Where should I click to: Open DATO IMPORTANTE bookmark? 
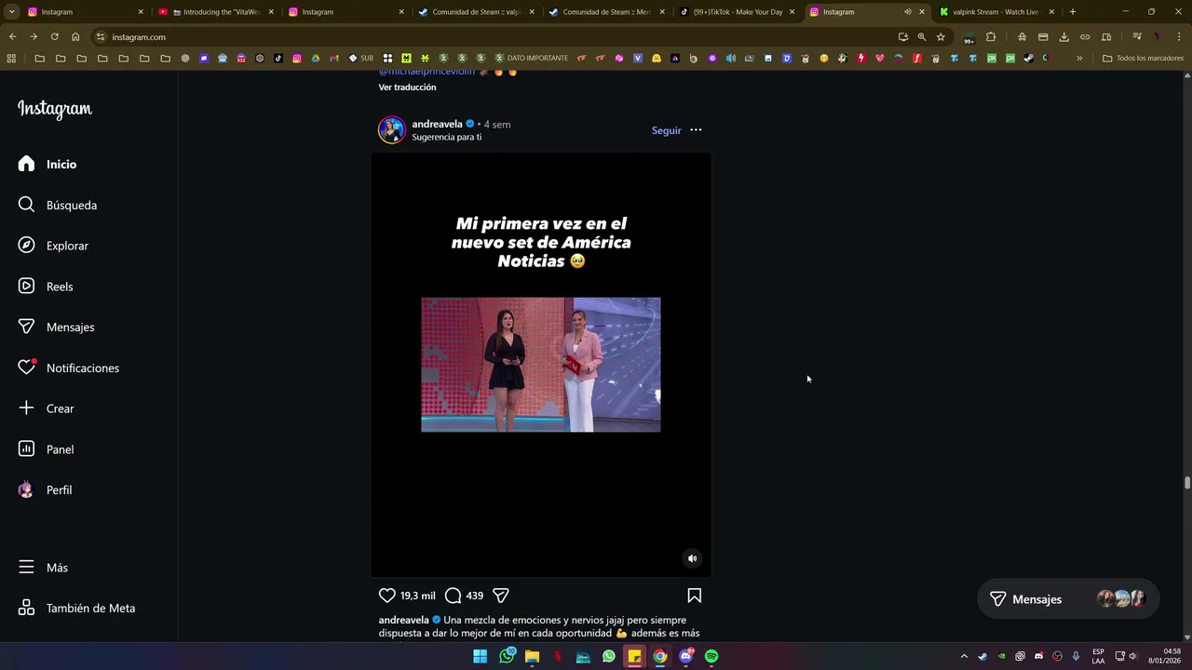tap(532, 58)
